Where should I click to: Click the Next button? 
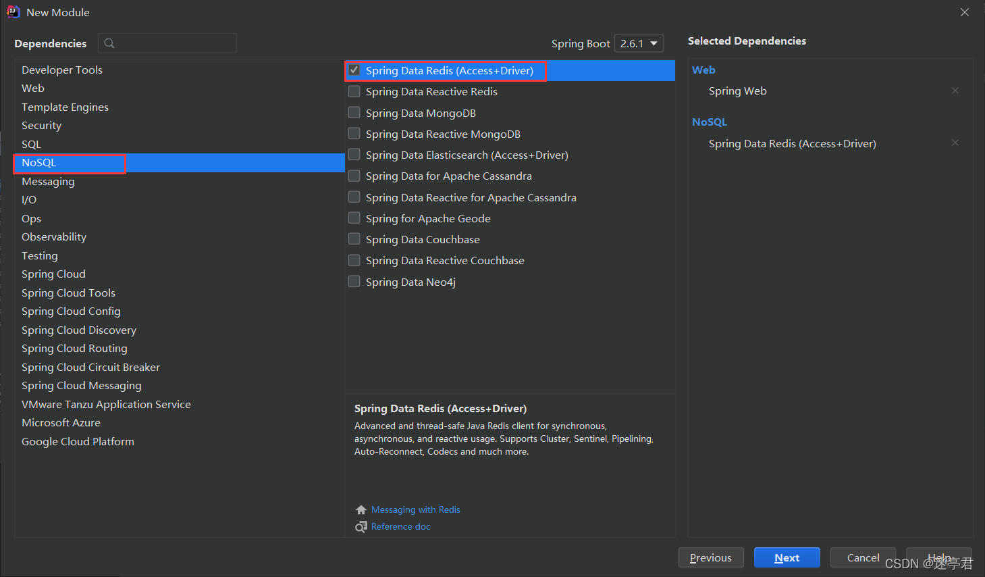[x=787, y=557]
